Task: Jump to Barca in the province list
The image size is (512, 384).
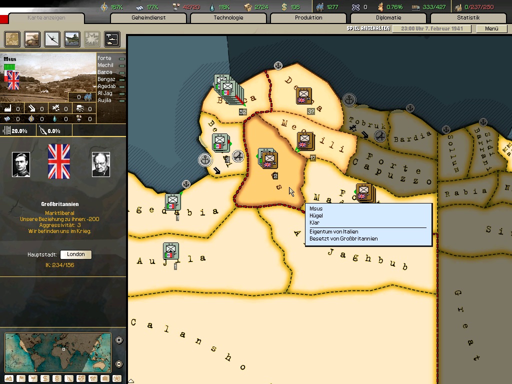Action: 105,72
